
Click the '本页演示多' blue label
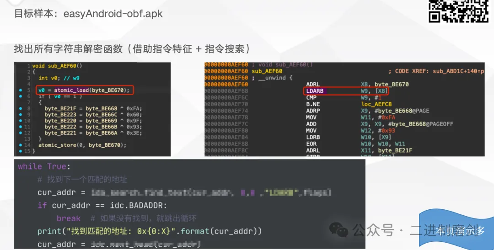pyautogui.click(x=460, y=231)
